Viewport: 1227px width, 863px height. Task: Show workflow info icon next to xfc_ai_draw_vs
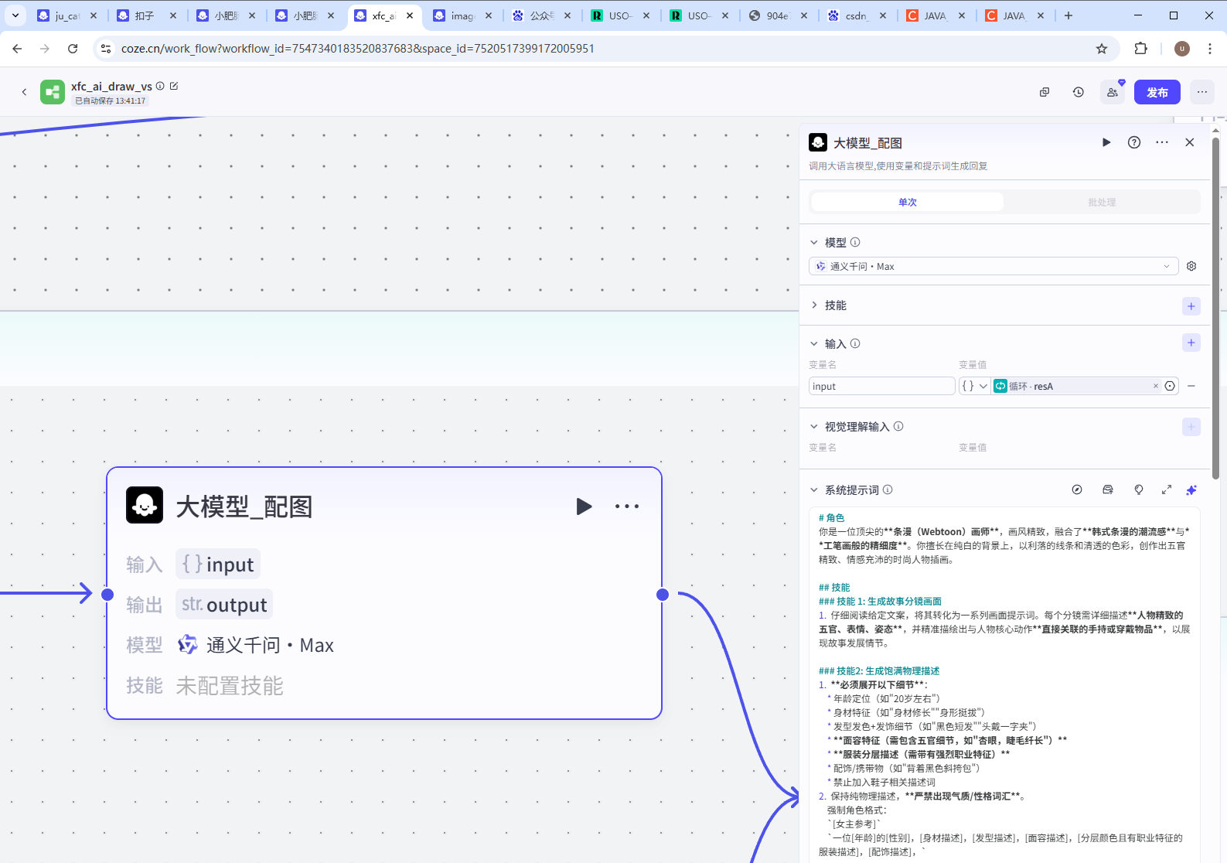click(160, 86)
